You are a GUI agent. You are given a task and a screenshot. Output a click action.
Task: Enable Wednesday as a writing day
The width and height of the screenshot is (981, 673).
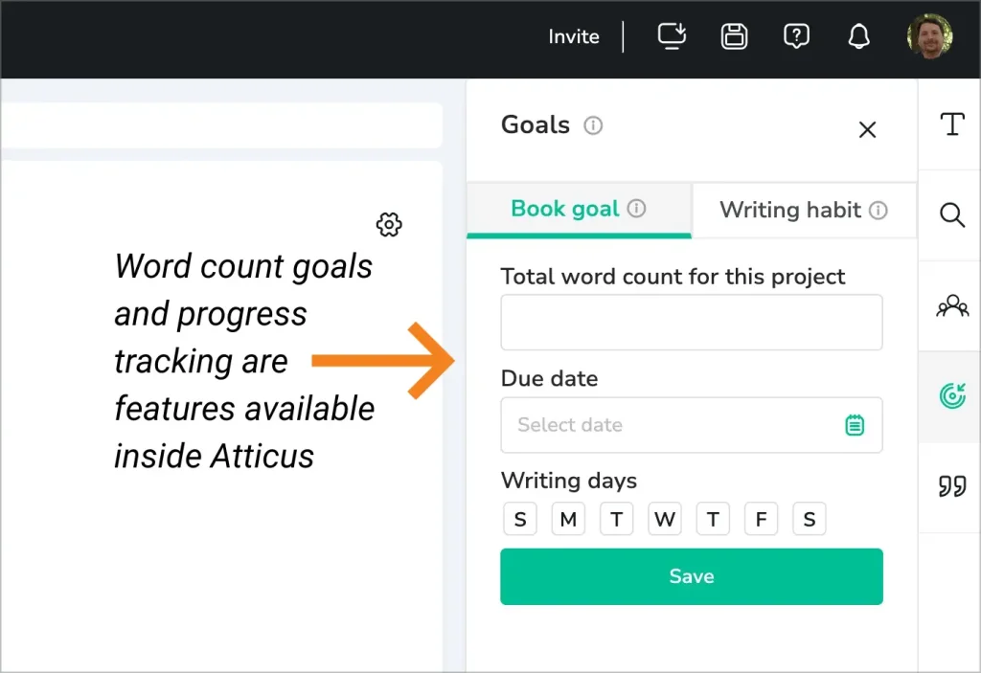[665, 518]
